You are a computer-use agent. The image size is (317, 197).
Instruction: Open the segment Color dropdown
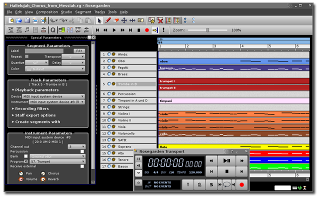[x=55, y=69]
